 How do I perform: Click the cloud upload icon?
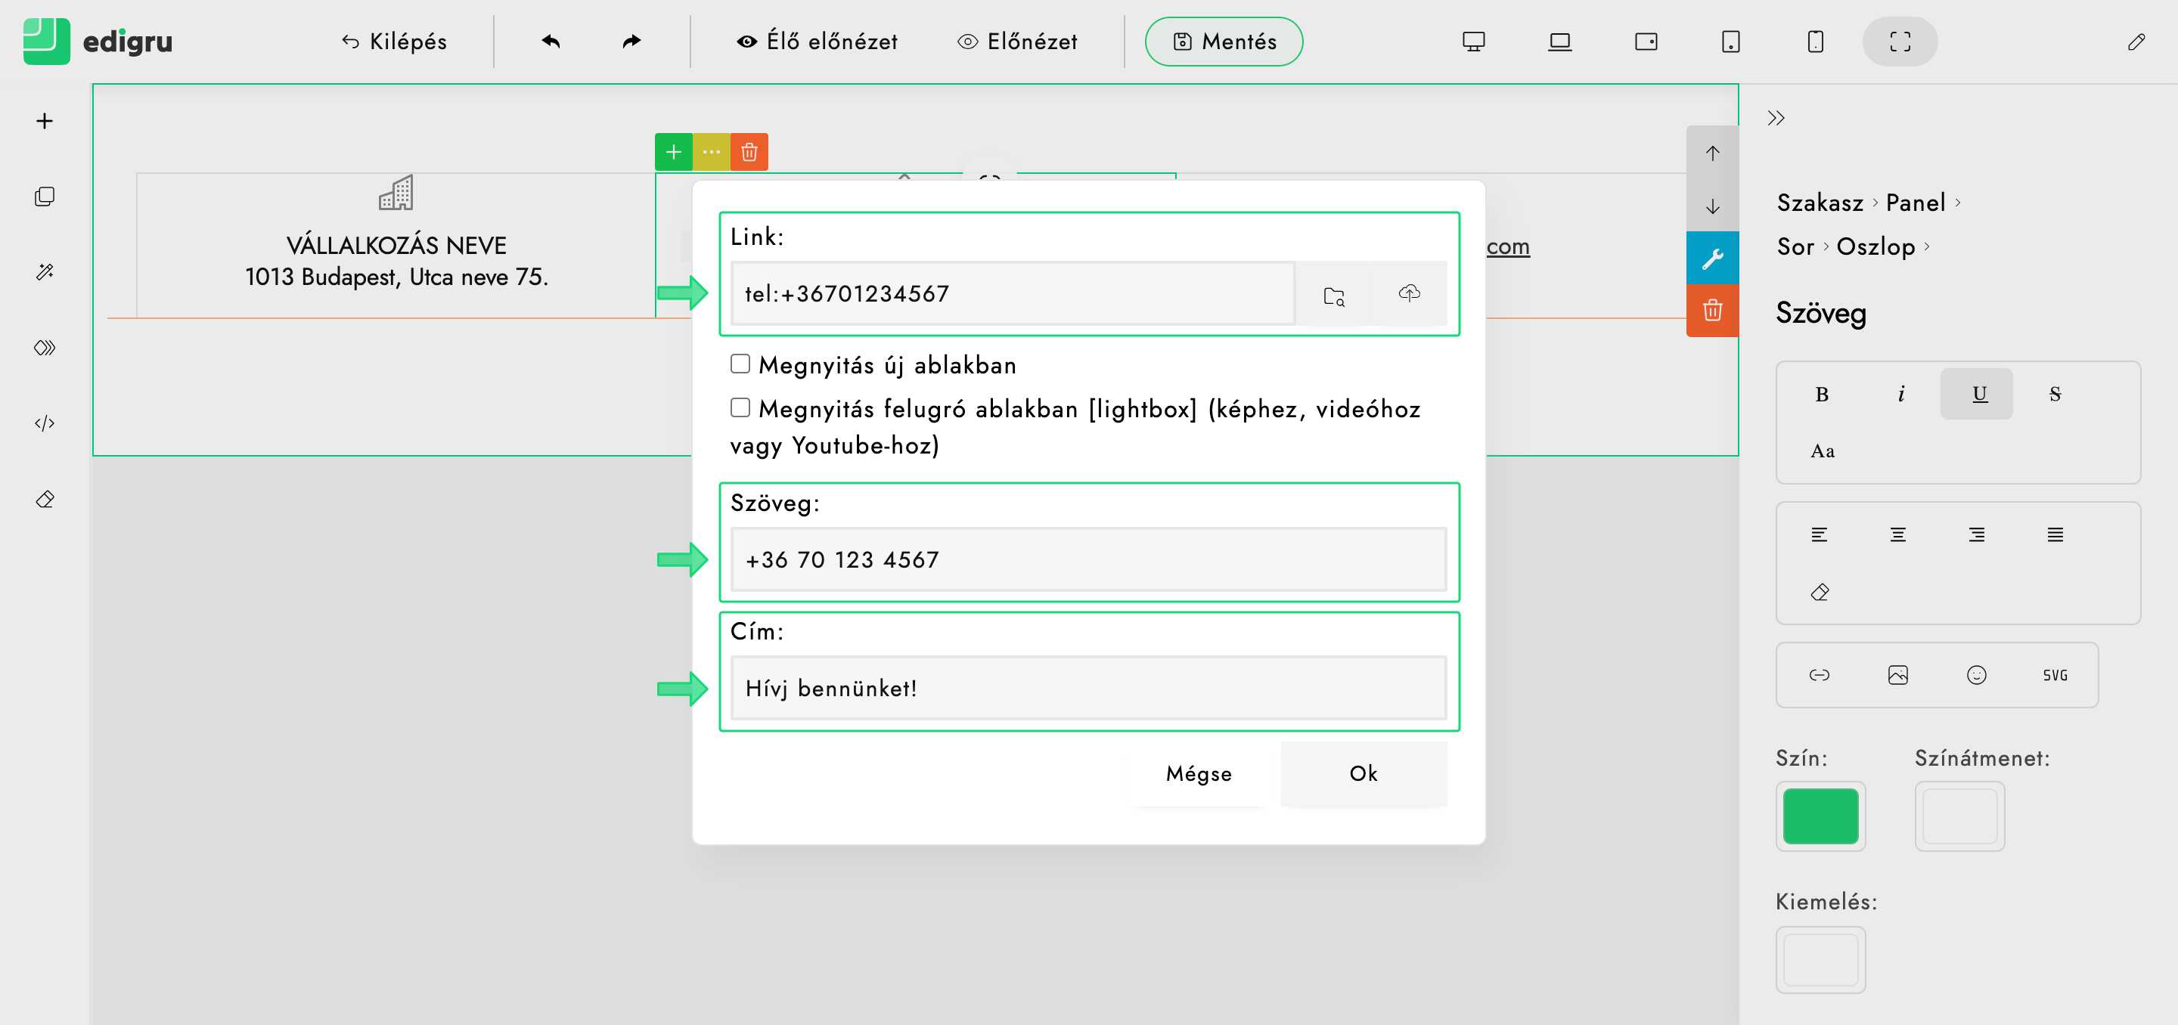coord(1409,293)
